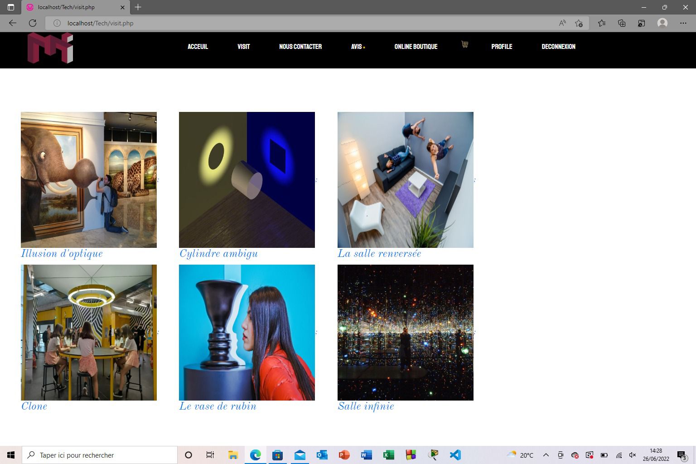Open the Read aloud icon in address bar
This screenshot has width=696, height=464.
click(x=562, y=23)
